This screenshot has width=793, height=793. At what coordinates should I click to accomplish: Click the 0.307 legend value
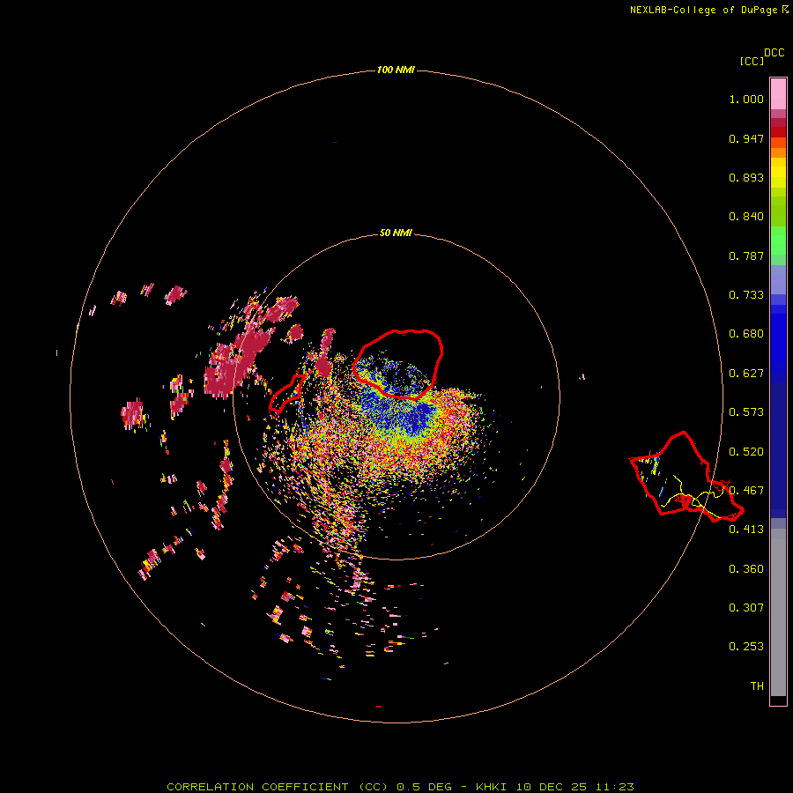[746, 608]
